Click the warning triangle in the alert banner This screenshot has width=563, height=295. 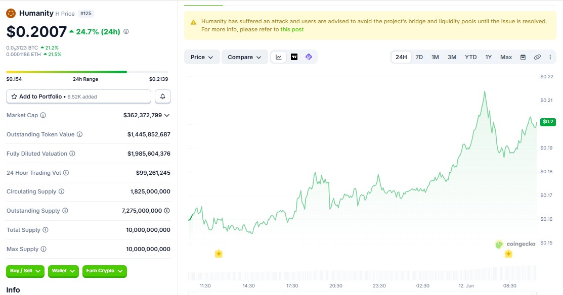194,22
